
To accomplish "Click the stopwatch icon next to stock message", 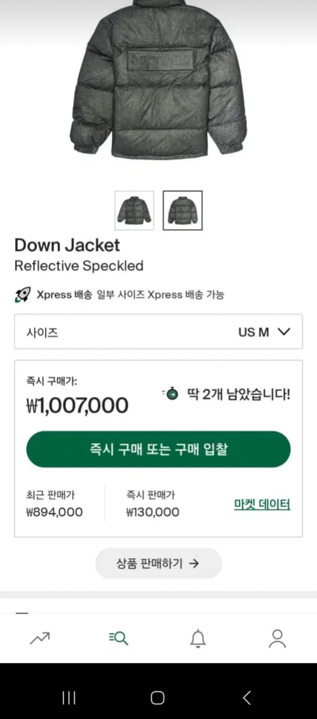I will coord(171,394).
